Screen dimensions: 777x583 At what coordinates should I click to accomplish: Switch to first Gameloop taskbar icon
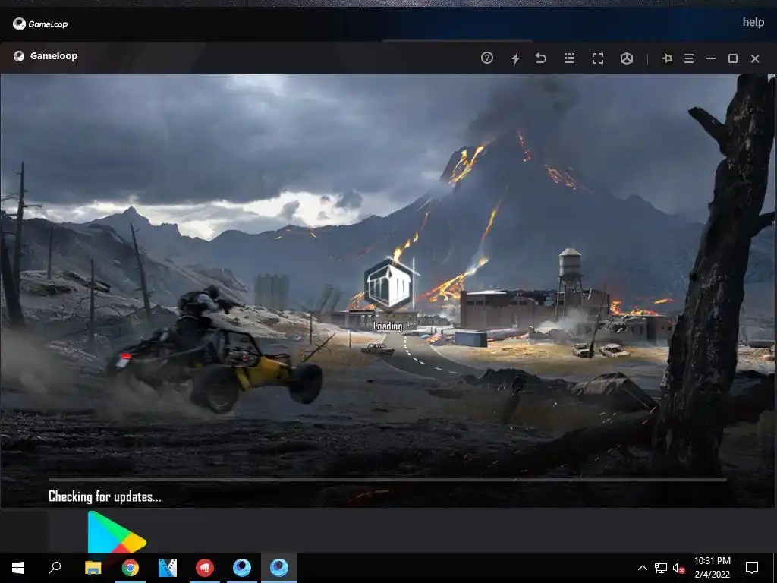pos(242,568)
